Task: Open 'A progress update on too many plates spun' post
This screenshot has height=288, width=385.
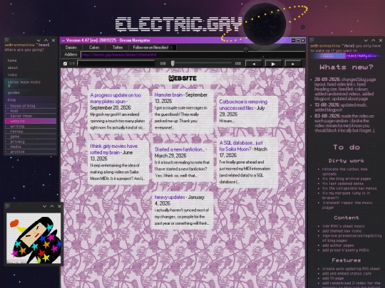Action: coord(115,98)
